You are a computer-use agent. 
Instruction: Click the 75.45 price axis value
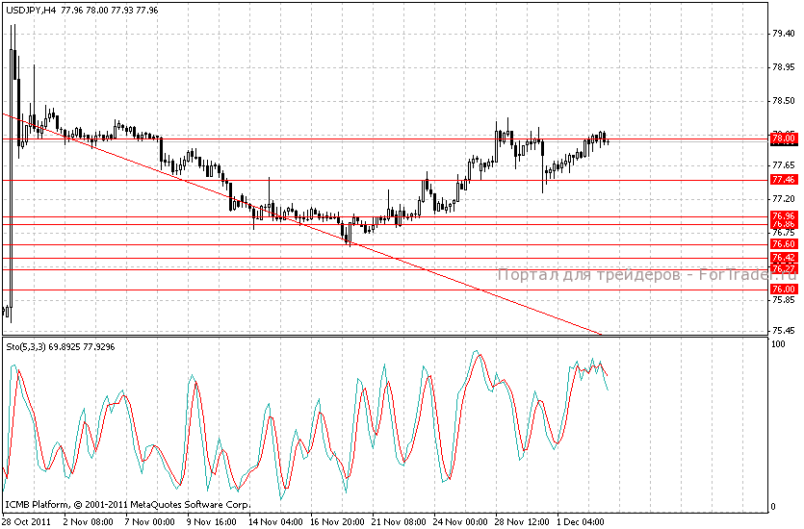pyautogui.click(x=784, y=331)
